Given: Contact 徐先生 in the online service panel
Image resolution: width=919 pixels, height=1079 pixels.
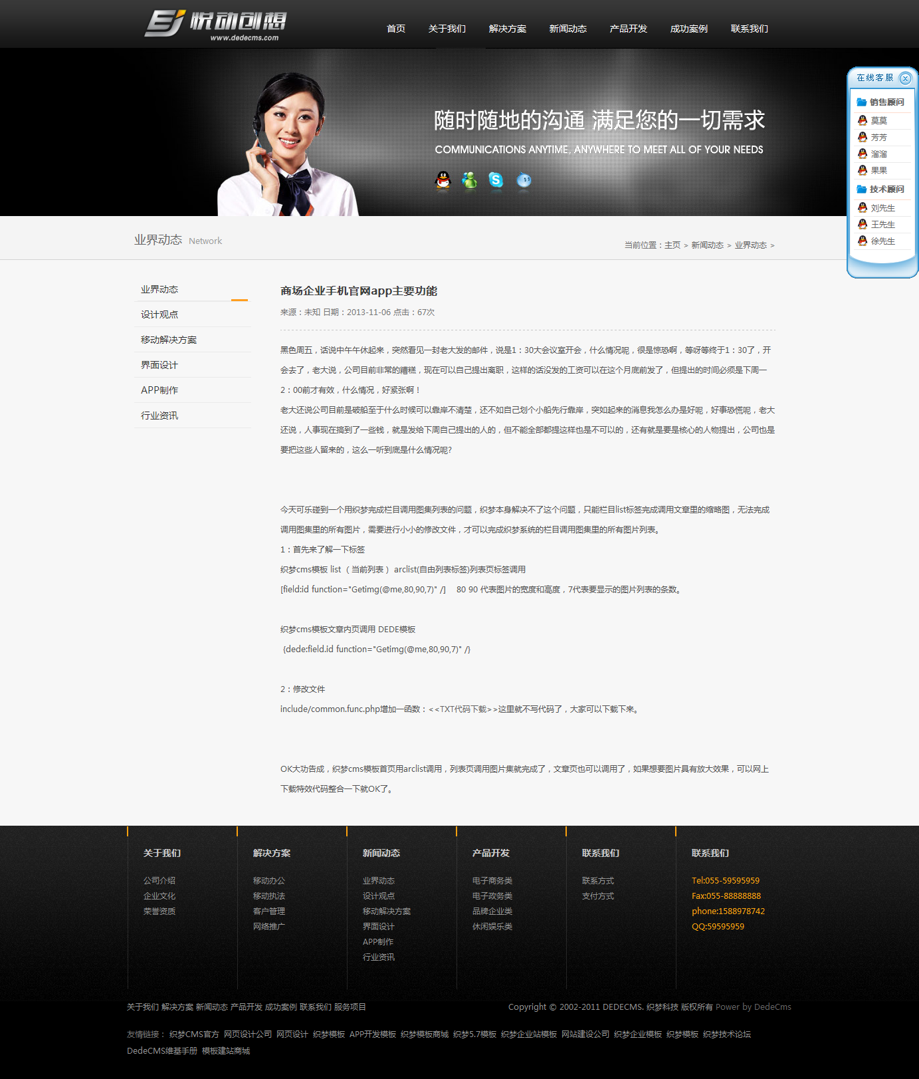Looking at the screenshot, I should [x=882, y=241].
